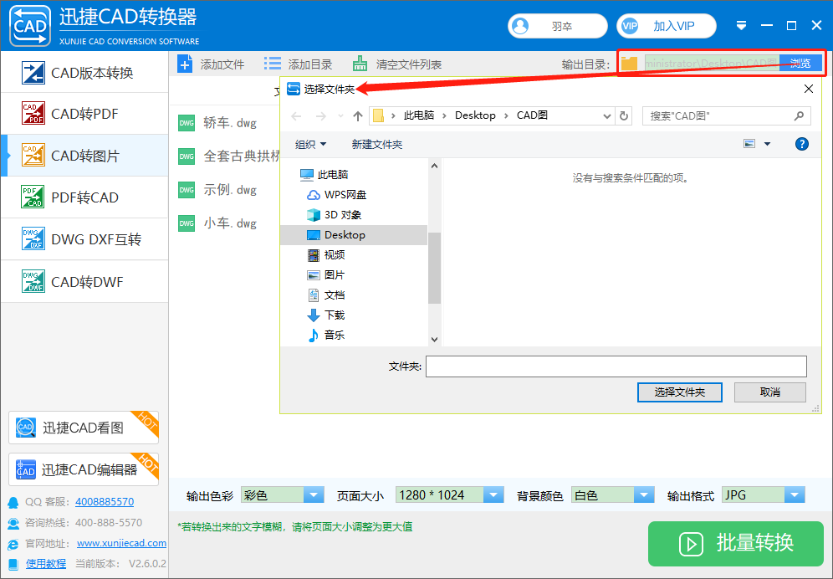The image size is (833, 579).
Task: Expand address bar history dropdown
Action: pos(606,116)
